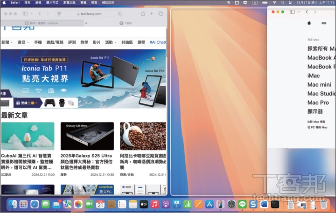The width and height of the screenshot is (336, 213).
Task: Click the 2025年Galaxy S25 Ultra article headline
Action: (86, 161)
